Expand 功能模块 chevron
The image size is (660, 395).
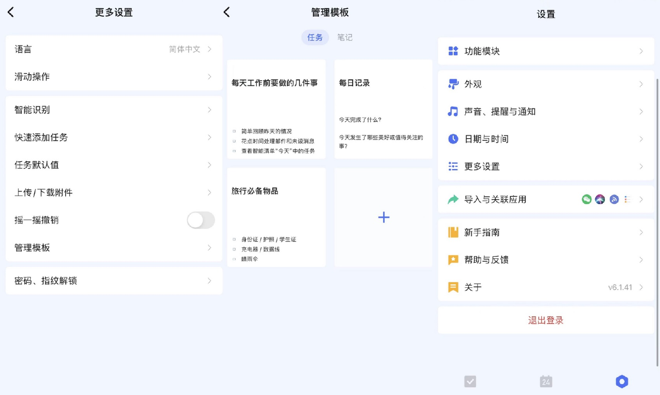641,51
